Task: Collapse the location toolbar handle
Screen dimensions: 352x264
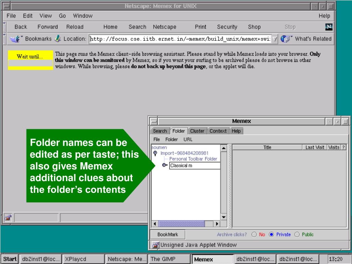Action: tap(4, 39)
